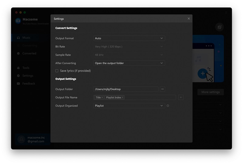Remove the Title tag from file name
Viewport: 243px width, 164px height.
102,97
